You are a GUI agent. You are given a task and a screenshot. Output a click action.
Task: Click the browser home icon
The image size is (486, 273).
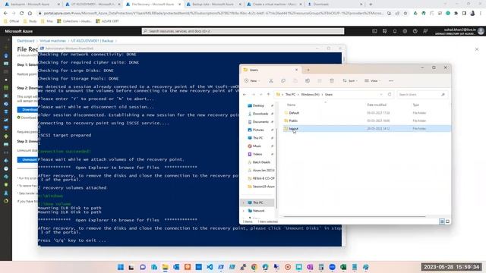point(30,14)
